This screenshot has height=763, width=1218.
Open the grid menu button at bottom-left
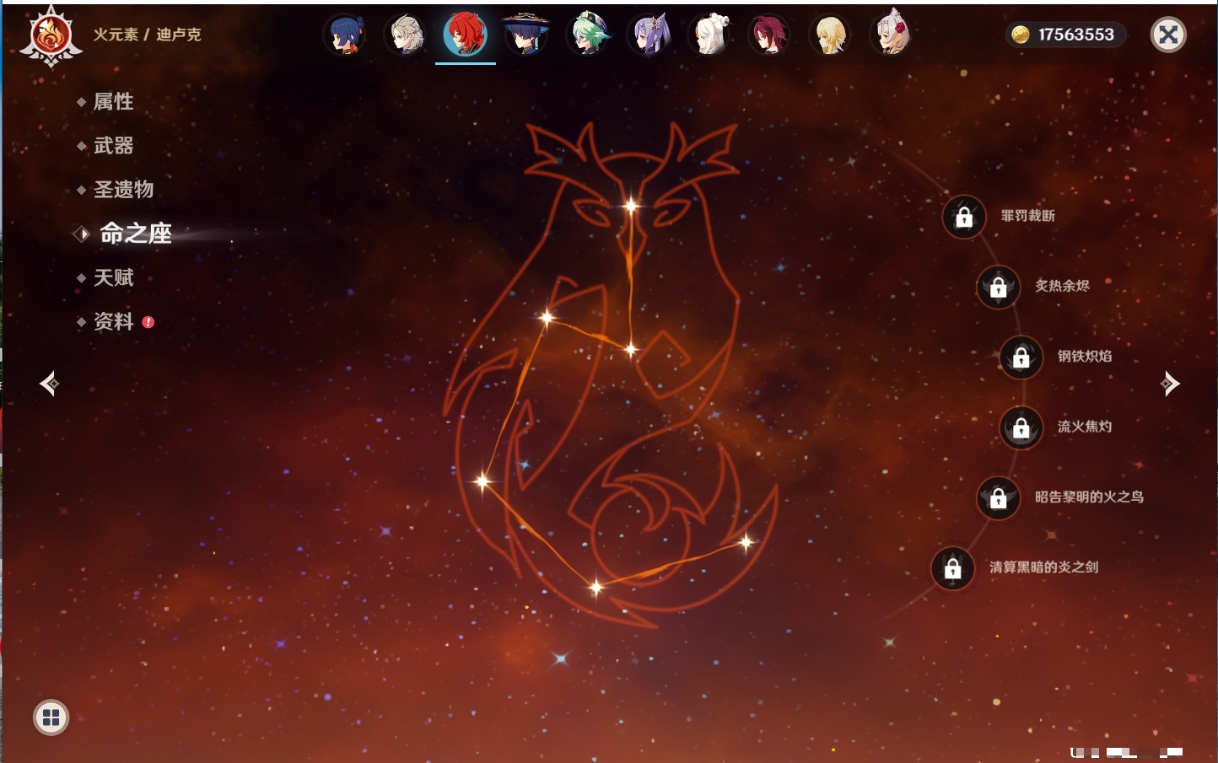[51, 717]
